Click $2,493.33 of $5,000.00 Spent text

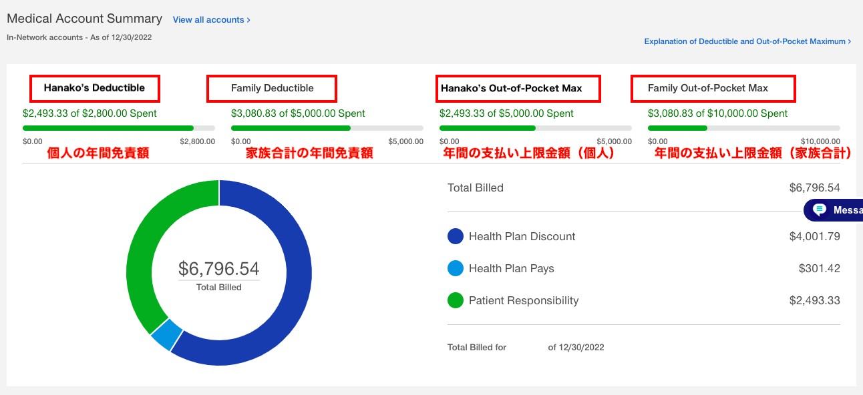click(507, 113)
